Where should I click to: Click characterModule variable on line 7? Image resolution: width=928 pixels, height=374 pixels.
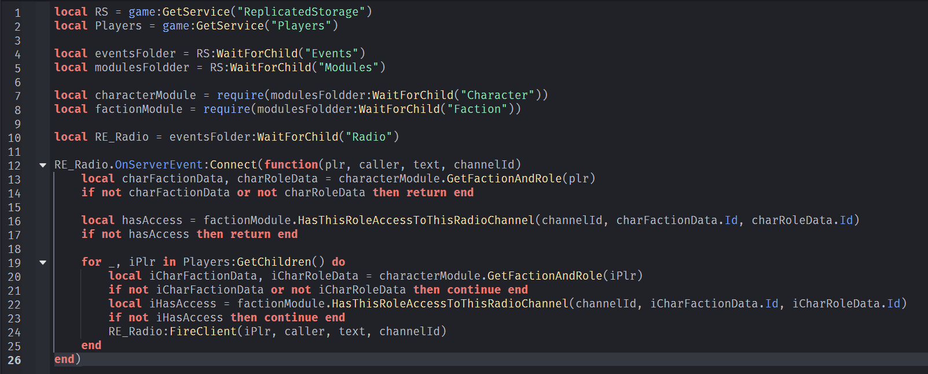(145, 95)
